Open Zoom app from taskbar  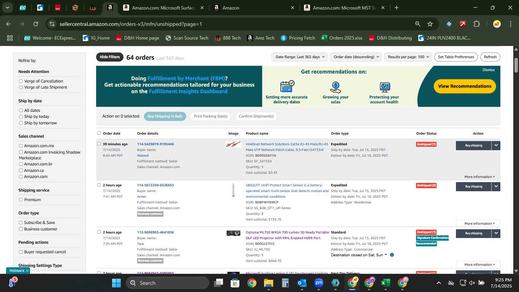click(x=319, y=283)
